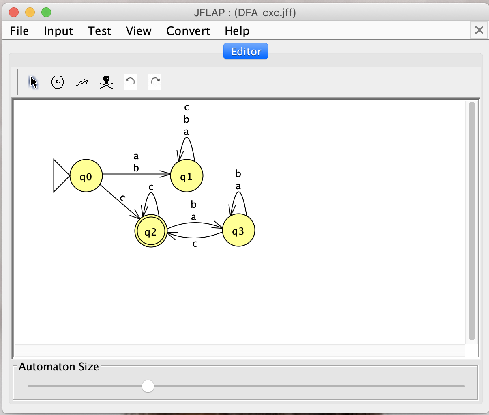Select the Deleter skull tool

pyautogui.click(x=106, y=82)
